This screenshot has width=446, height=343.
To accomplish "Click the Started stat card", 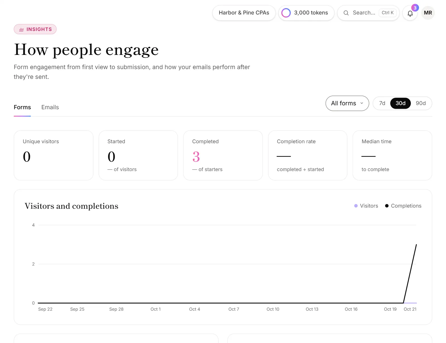I will [138, 155].
